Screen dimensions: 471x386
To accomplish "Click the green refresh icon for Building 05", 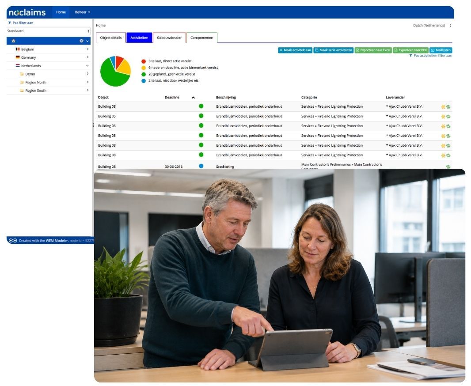I will coord(448,117).
